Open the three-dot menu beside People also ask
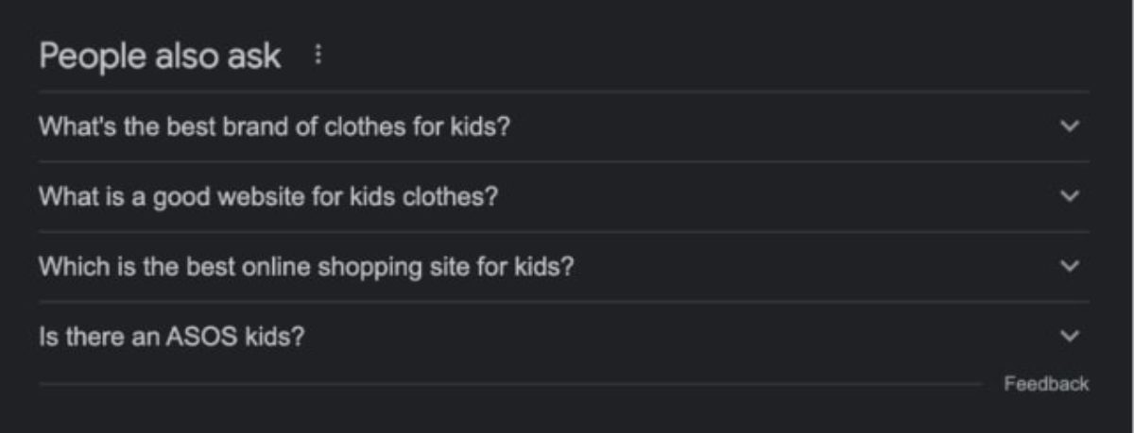 (318, 57)
